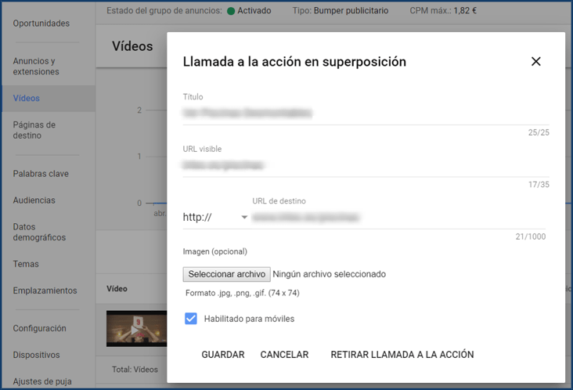The image size is (573, 390).
Task: Open Palabras clave in sidebar
Action: click(x=41, y=174)
